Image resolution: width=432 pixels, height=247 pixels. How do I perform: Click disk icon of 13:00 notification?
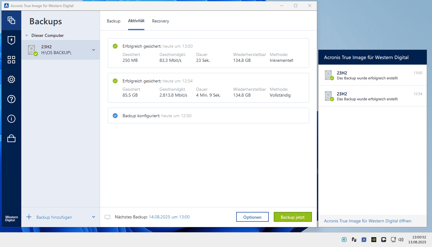[329, 75]
